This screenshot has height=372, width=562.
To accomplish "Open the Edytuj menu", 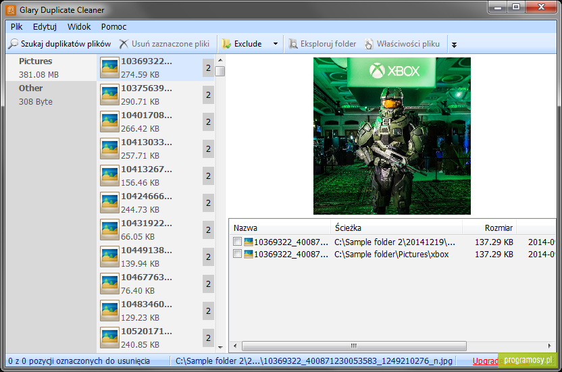I will (45, 27).
